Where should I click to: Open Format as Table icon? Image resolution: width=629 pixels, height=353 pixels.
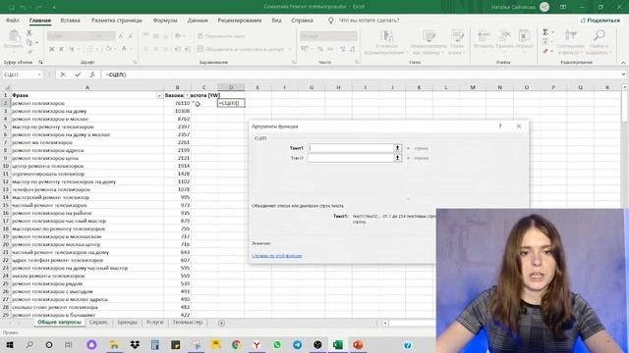point(429,36)
